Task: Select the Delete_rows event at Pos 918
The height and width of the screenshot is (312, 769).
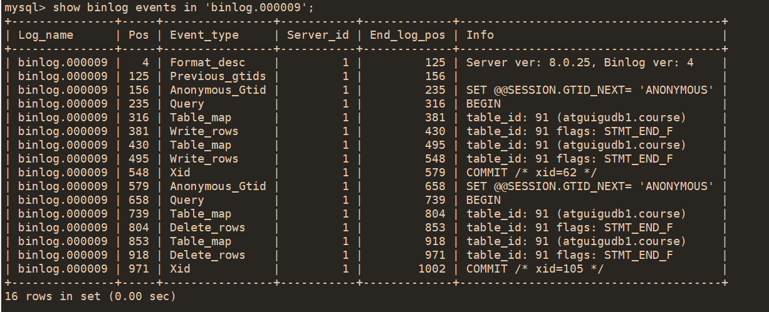Action: click(x=207, y=255)
